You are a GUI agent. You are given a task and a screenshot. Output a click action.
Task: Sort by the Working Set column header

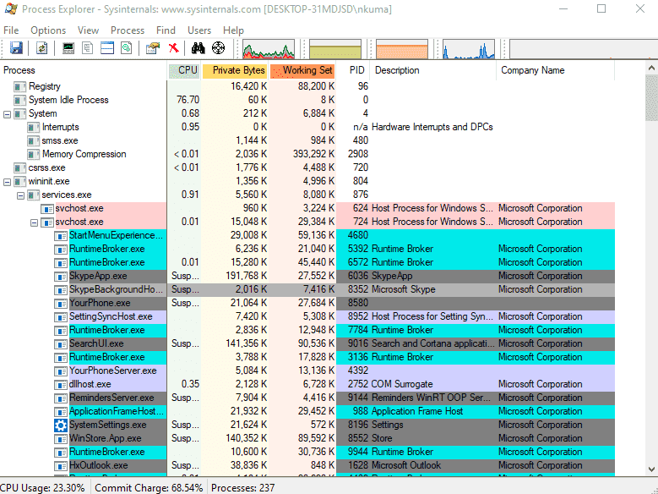click(302, 70)
